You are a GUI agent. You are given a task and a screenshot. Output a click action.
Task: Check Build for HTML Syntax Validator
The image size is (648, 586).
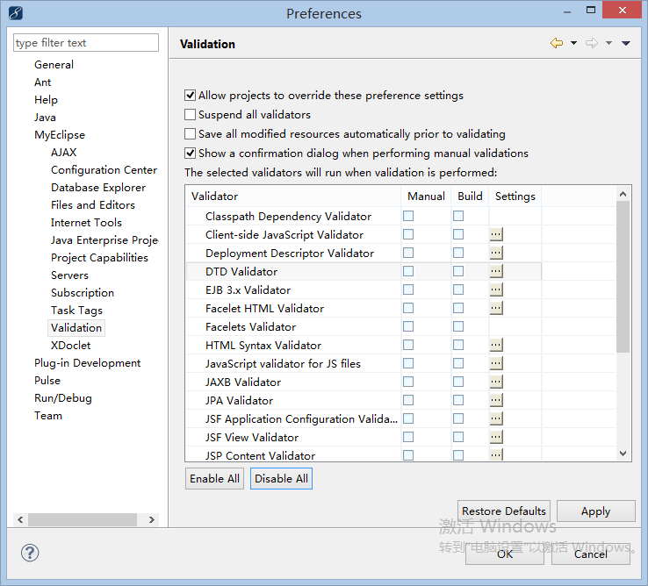[458, 345]
